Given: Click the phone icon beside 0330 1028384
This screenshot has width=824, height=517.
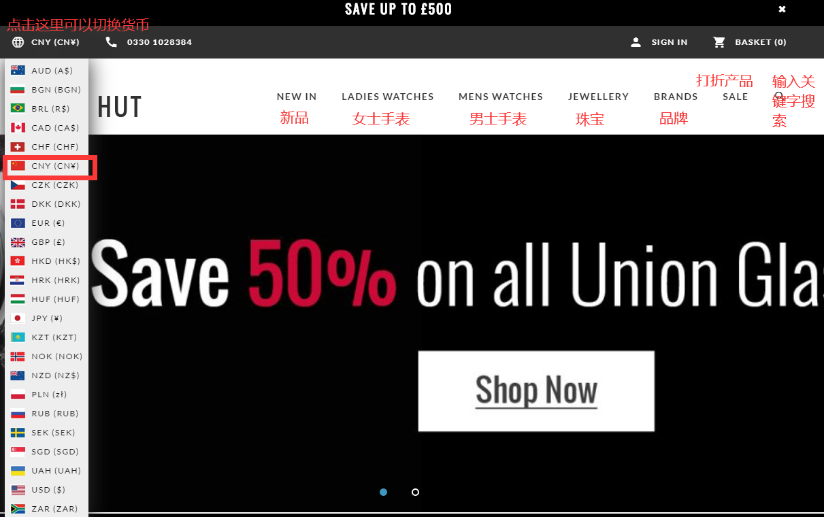Looking at the screenshot, I should 112,42.
